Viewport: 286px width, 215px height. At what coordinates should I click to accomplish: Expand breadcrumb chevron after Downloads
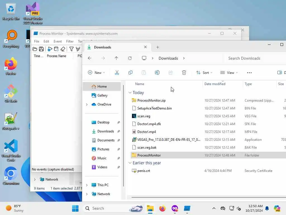pyautogui.click(x=184, y=58)
